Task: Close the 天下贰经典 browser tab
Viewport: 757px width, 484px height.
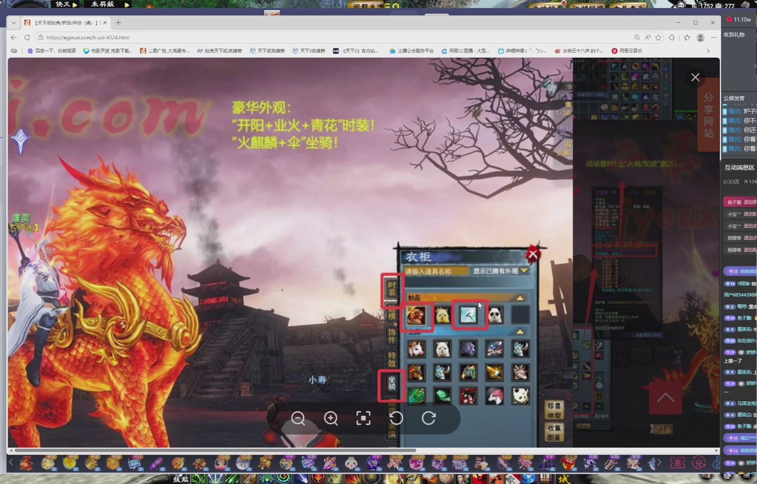Action: [x=105, y=22]
